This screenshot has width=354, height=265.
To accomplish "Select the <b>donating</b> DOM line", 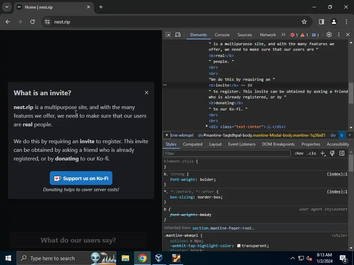I will point(226,103).
